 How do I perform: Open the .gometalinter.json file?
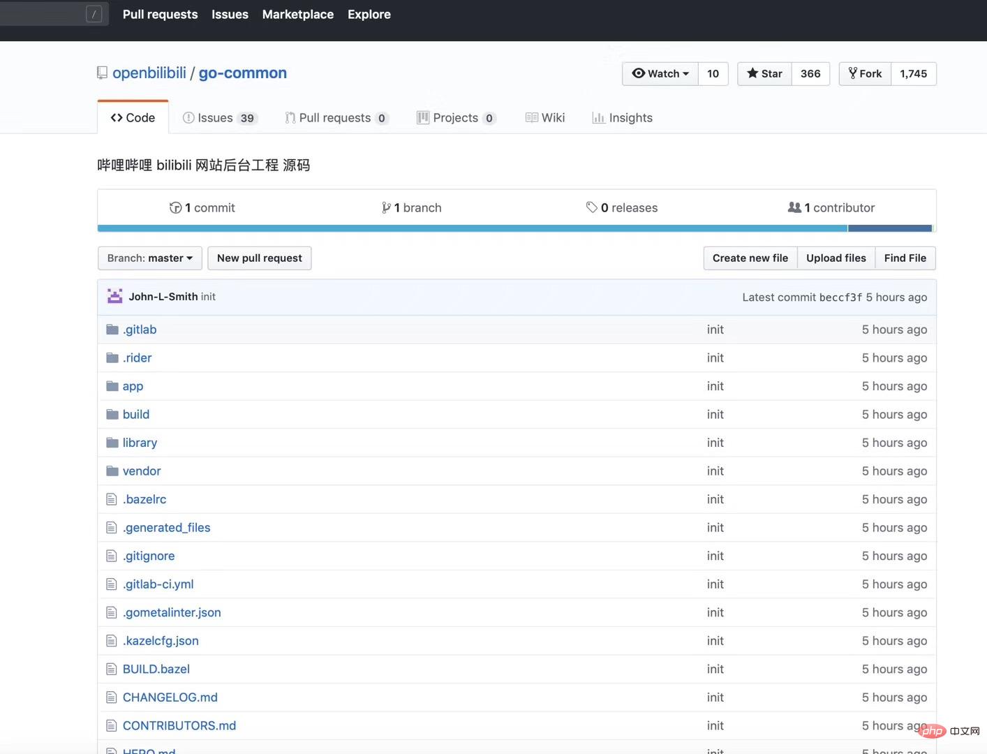(x=172, y=612)
